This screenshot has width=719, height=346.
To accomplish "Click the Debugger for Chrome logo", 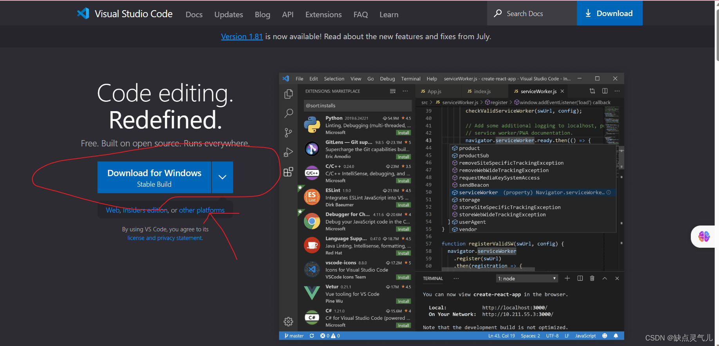I will [312, 221].
